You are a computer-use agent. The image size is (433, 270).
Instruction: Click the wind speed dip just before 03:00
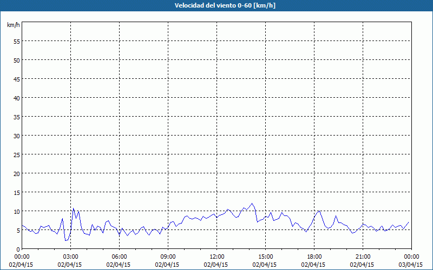click(x=65, y=240)
